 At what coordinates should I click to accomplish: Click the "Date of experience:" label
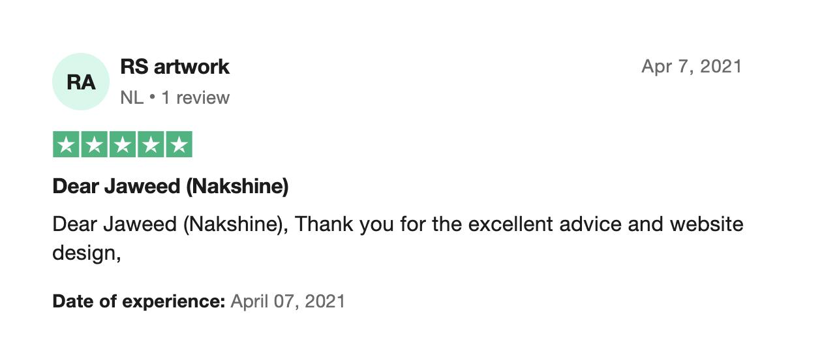[x=139, y=302]
